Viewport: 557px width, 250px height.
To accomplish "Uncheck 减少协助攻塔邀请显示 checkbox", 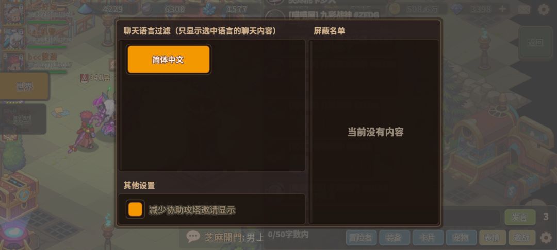I will click(x=135, y=209).
